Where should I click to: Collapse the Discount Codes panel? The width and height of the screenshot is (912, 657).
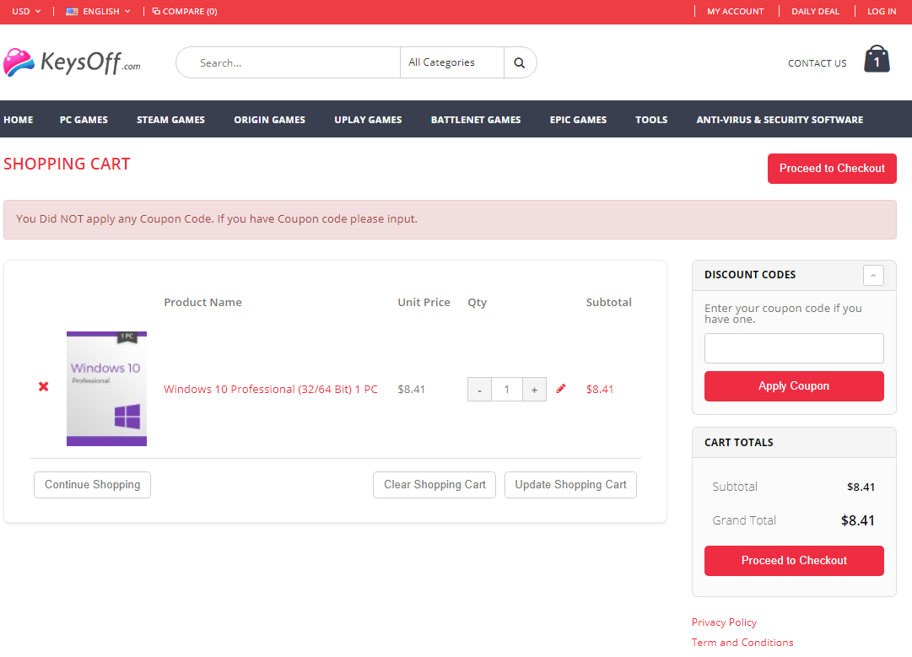[x=873, y=275]
